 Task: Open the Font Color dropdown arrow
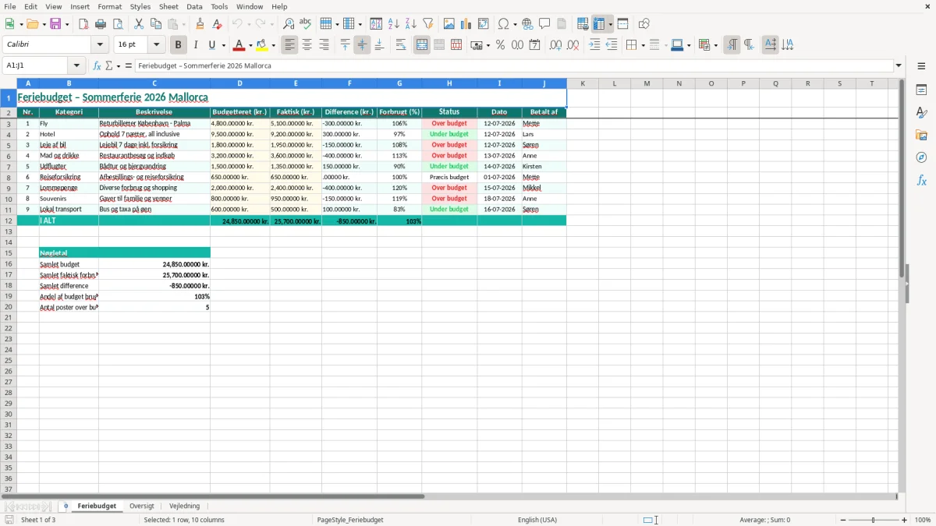point(250,45)
